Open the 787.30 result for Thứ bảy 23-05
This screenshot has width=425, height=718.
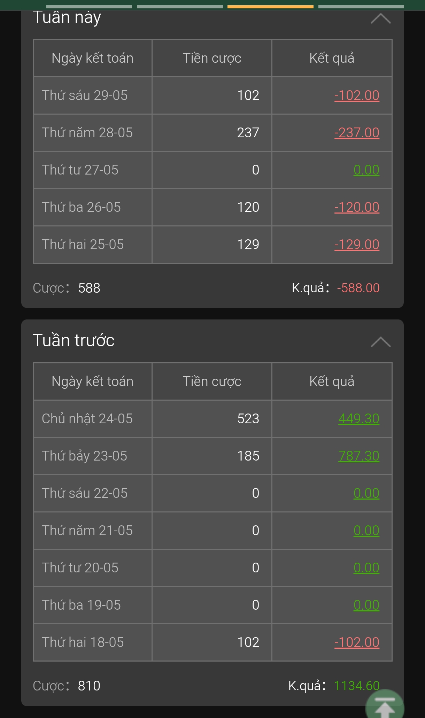(x=359, y=456)
